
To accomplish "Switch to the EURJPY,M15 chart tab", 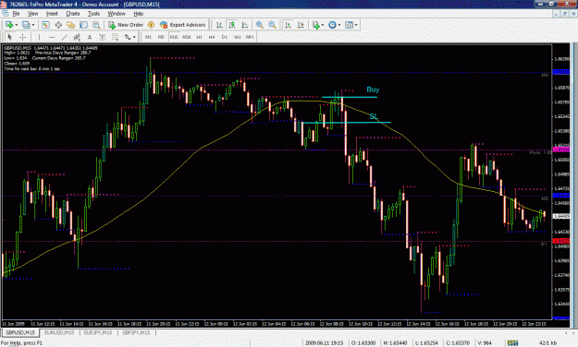I will point(98,332).
